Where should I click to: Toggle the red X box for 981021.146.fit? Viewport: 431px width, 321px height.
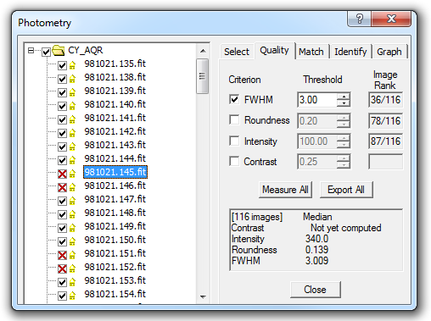pyautogui.click(x=62, y=187)
